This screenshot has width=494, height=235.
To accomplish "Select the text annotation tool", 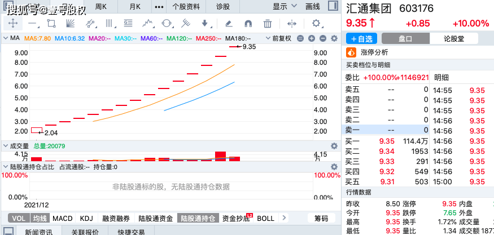I will (128, 23).
